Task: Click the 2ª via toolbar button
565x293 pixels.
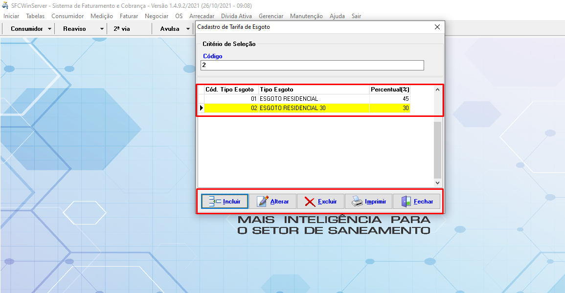Action: pyautogui.click(x=122, y=29)
